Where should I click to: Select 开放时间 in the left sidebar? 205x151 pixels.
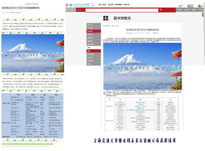click(x=94, y=57)
